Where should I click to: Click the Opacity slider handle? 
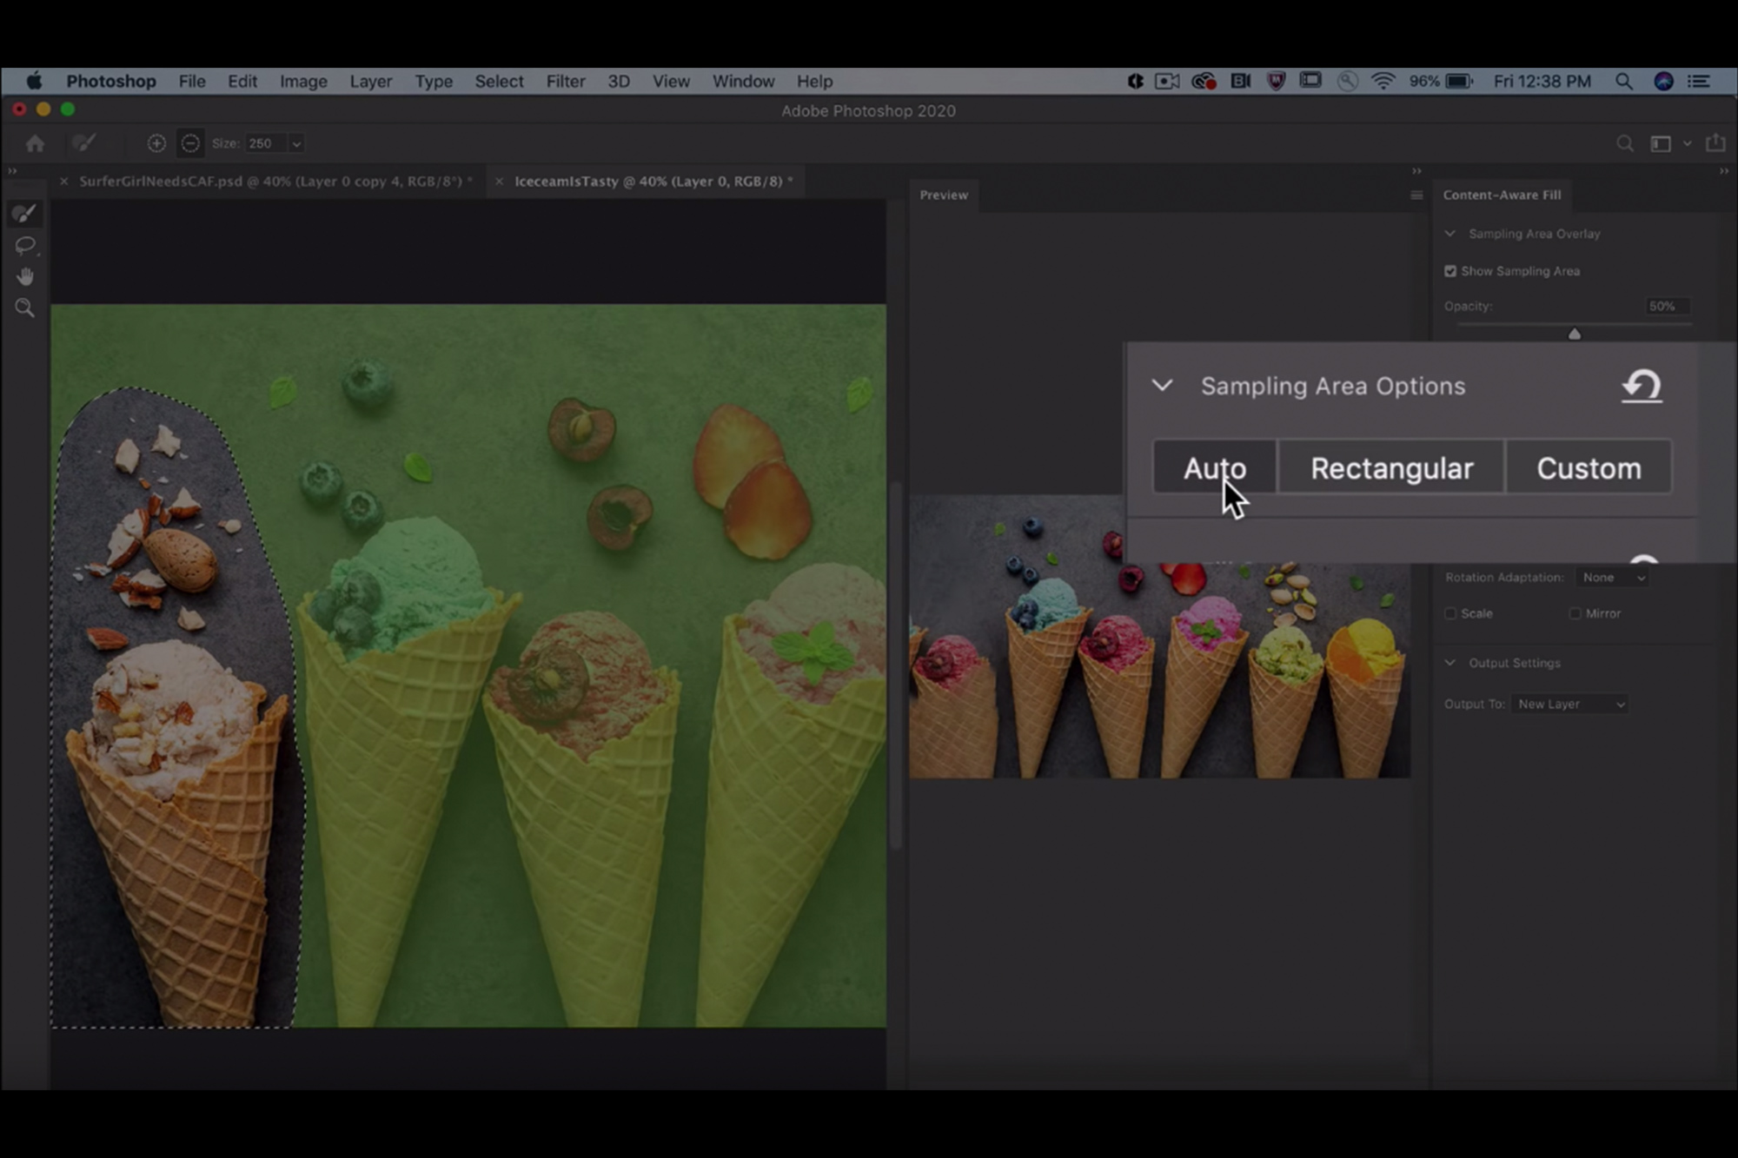[x=1575, y=334]
